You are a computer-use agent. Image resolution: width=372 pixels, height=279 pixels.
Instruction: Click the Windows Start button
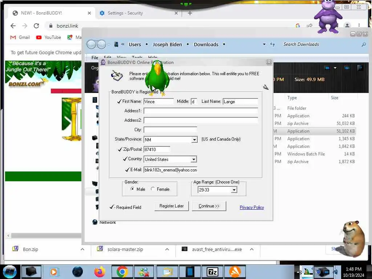pyautogui.click(x=9, y=272)
